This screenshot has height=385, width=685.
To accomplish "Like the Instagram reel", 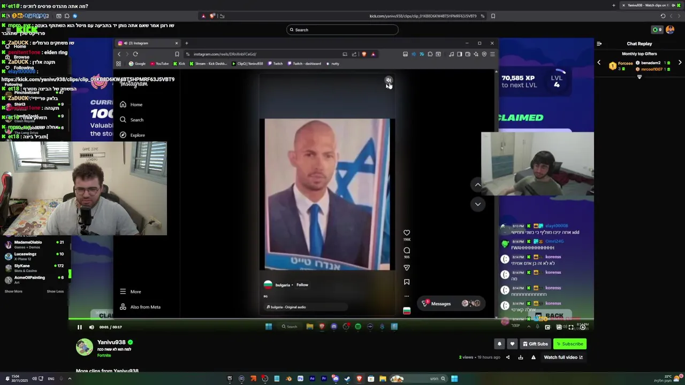I will click(407, 233).
